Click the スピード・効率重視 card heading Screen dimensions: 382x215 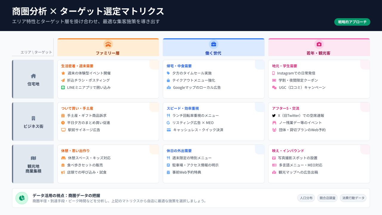tap(183, 108)
